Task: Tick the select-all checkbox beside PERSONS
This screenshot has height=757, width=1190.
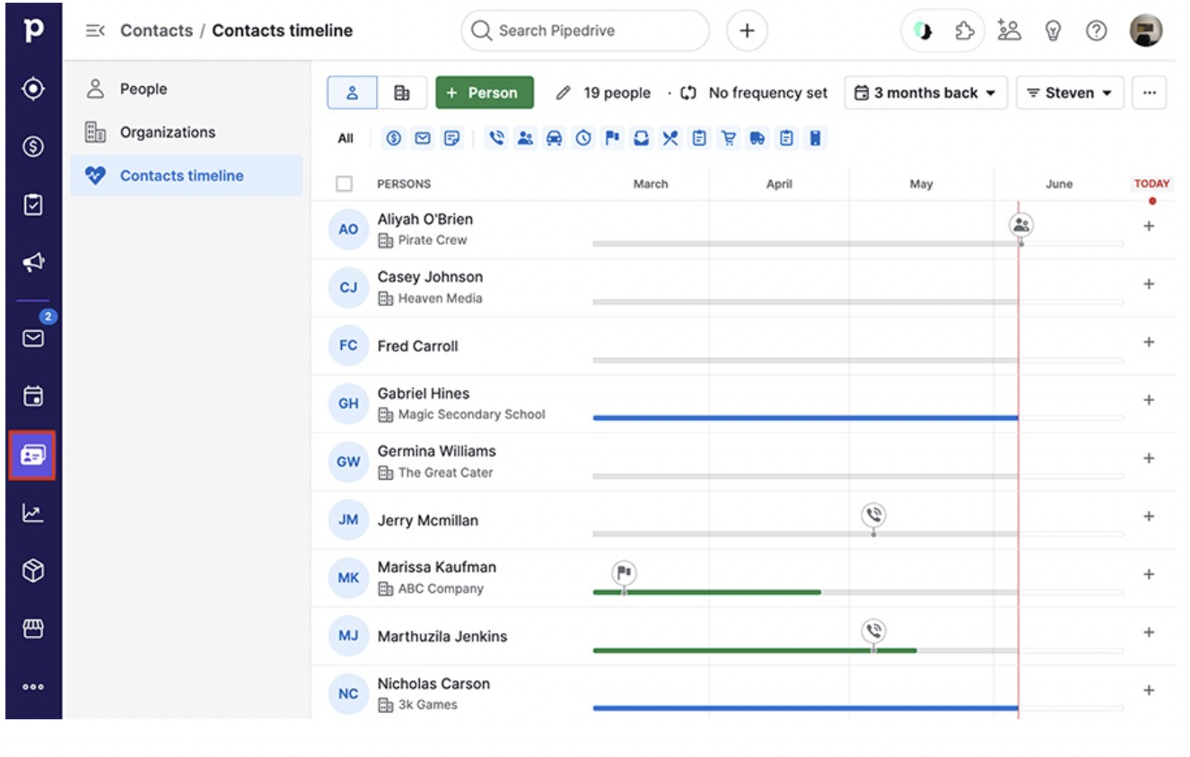Action: (344, 184)
